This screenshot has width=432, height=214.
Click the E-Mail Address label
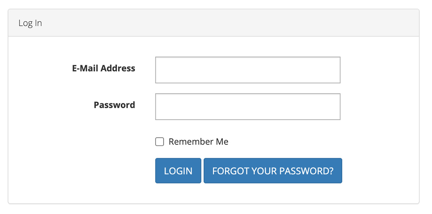(104, 68)
